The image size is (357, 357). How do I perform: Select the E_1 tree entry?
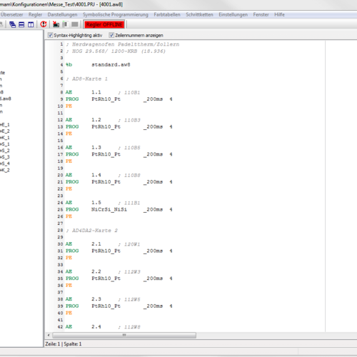5,125
